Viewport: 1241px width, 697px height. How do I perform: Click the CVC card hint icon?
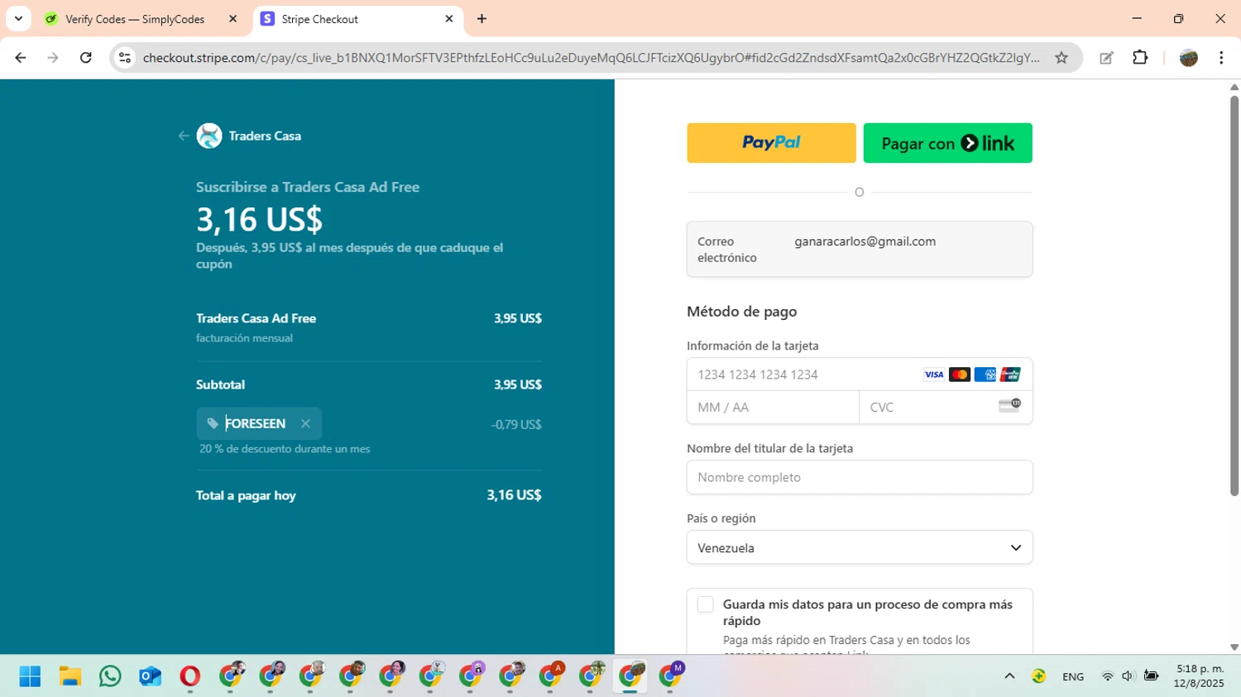coord(1010,405)
